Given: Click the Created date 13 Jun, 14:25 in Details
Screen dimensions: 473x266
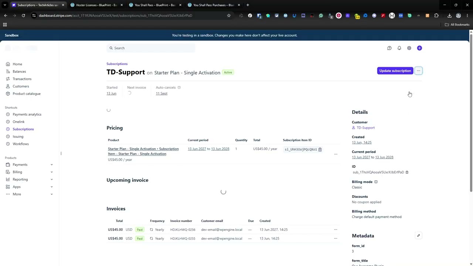Looking at the screenshot, I should (362, 143).
